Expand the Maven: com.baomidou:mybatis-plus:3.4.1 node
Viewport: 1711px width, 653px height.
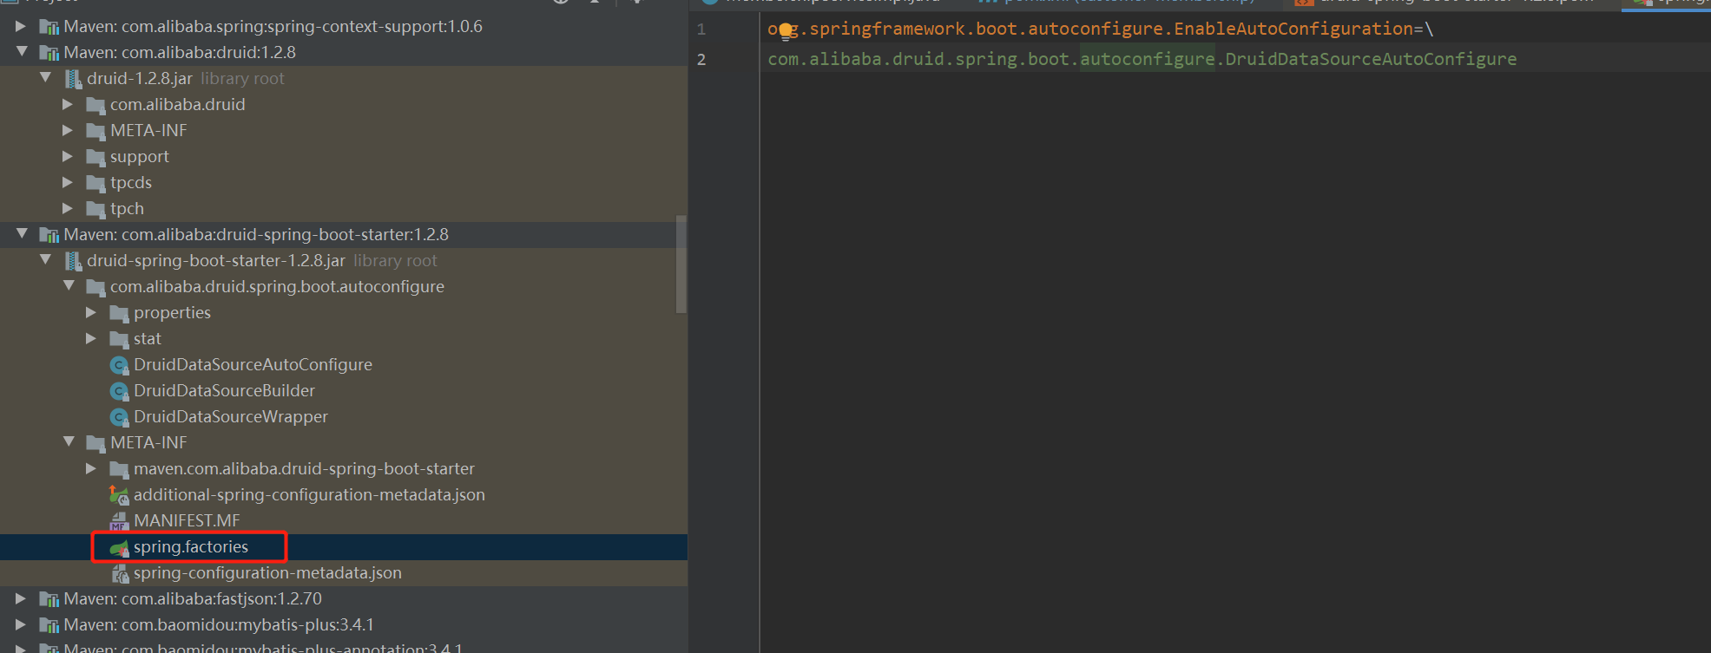point(20,625)
